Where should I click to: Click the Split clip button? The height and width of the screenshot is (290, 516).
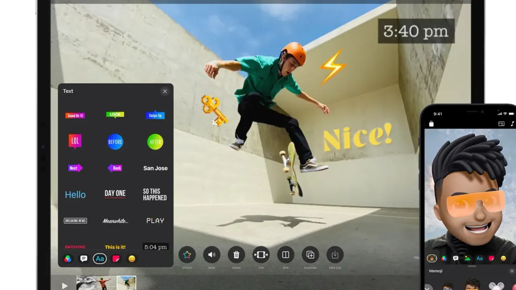click(286, 255)
